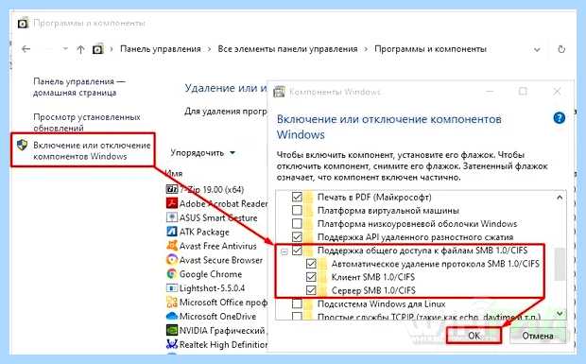
Task: Open the address bar history dropdown chevron
Action: [x=537, y=49]
